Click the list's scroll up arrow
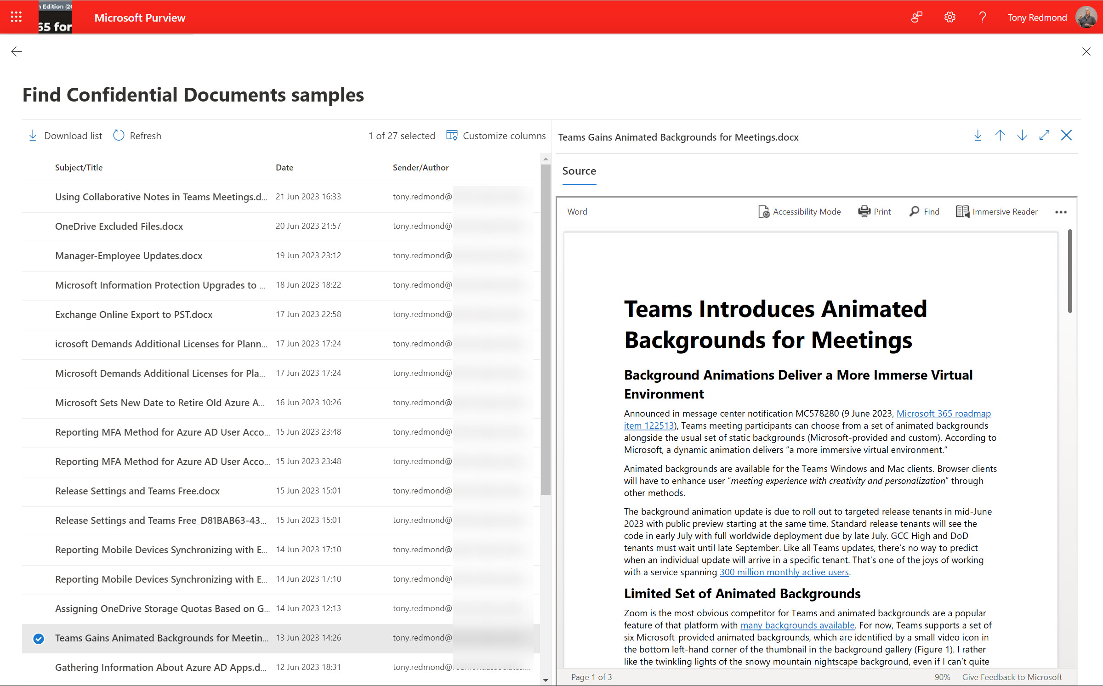Screen dimensions: 1103x686 [546, 159]
